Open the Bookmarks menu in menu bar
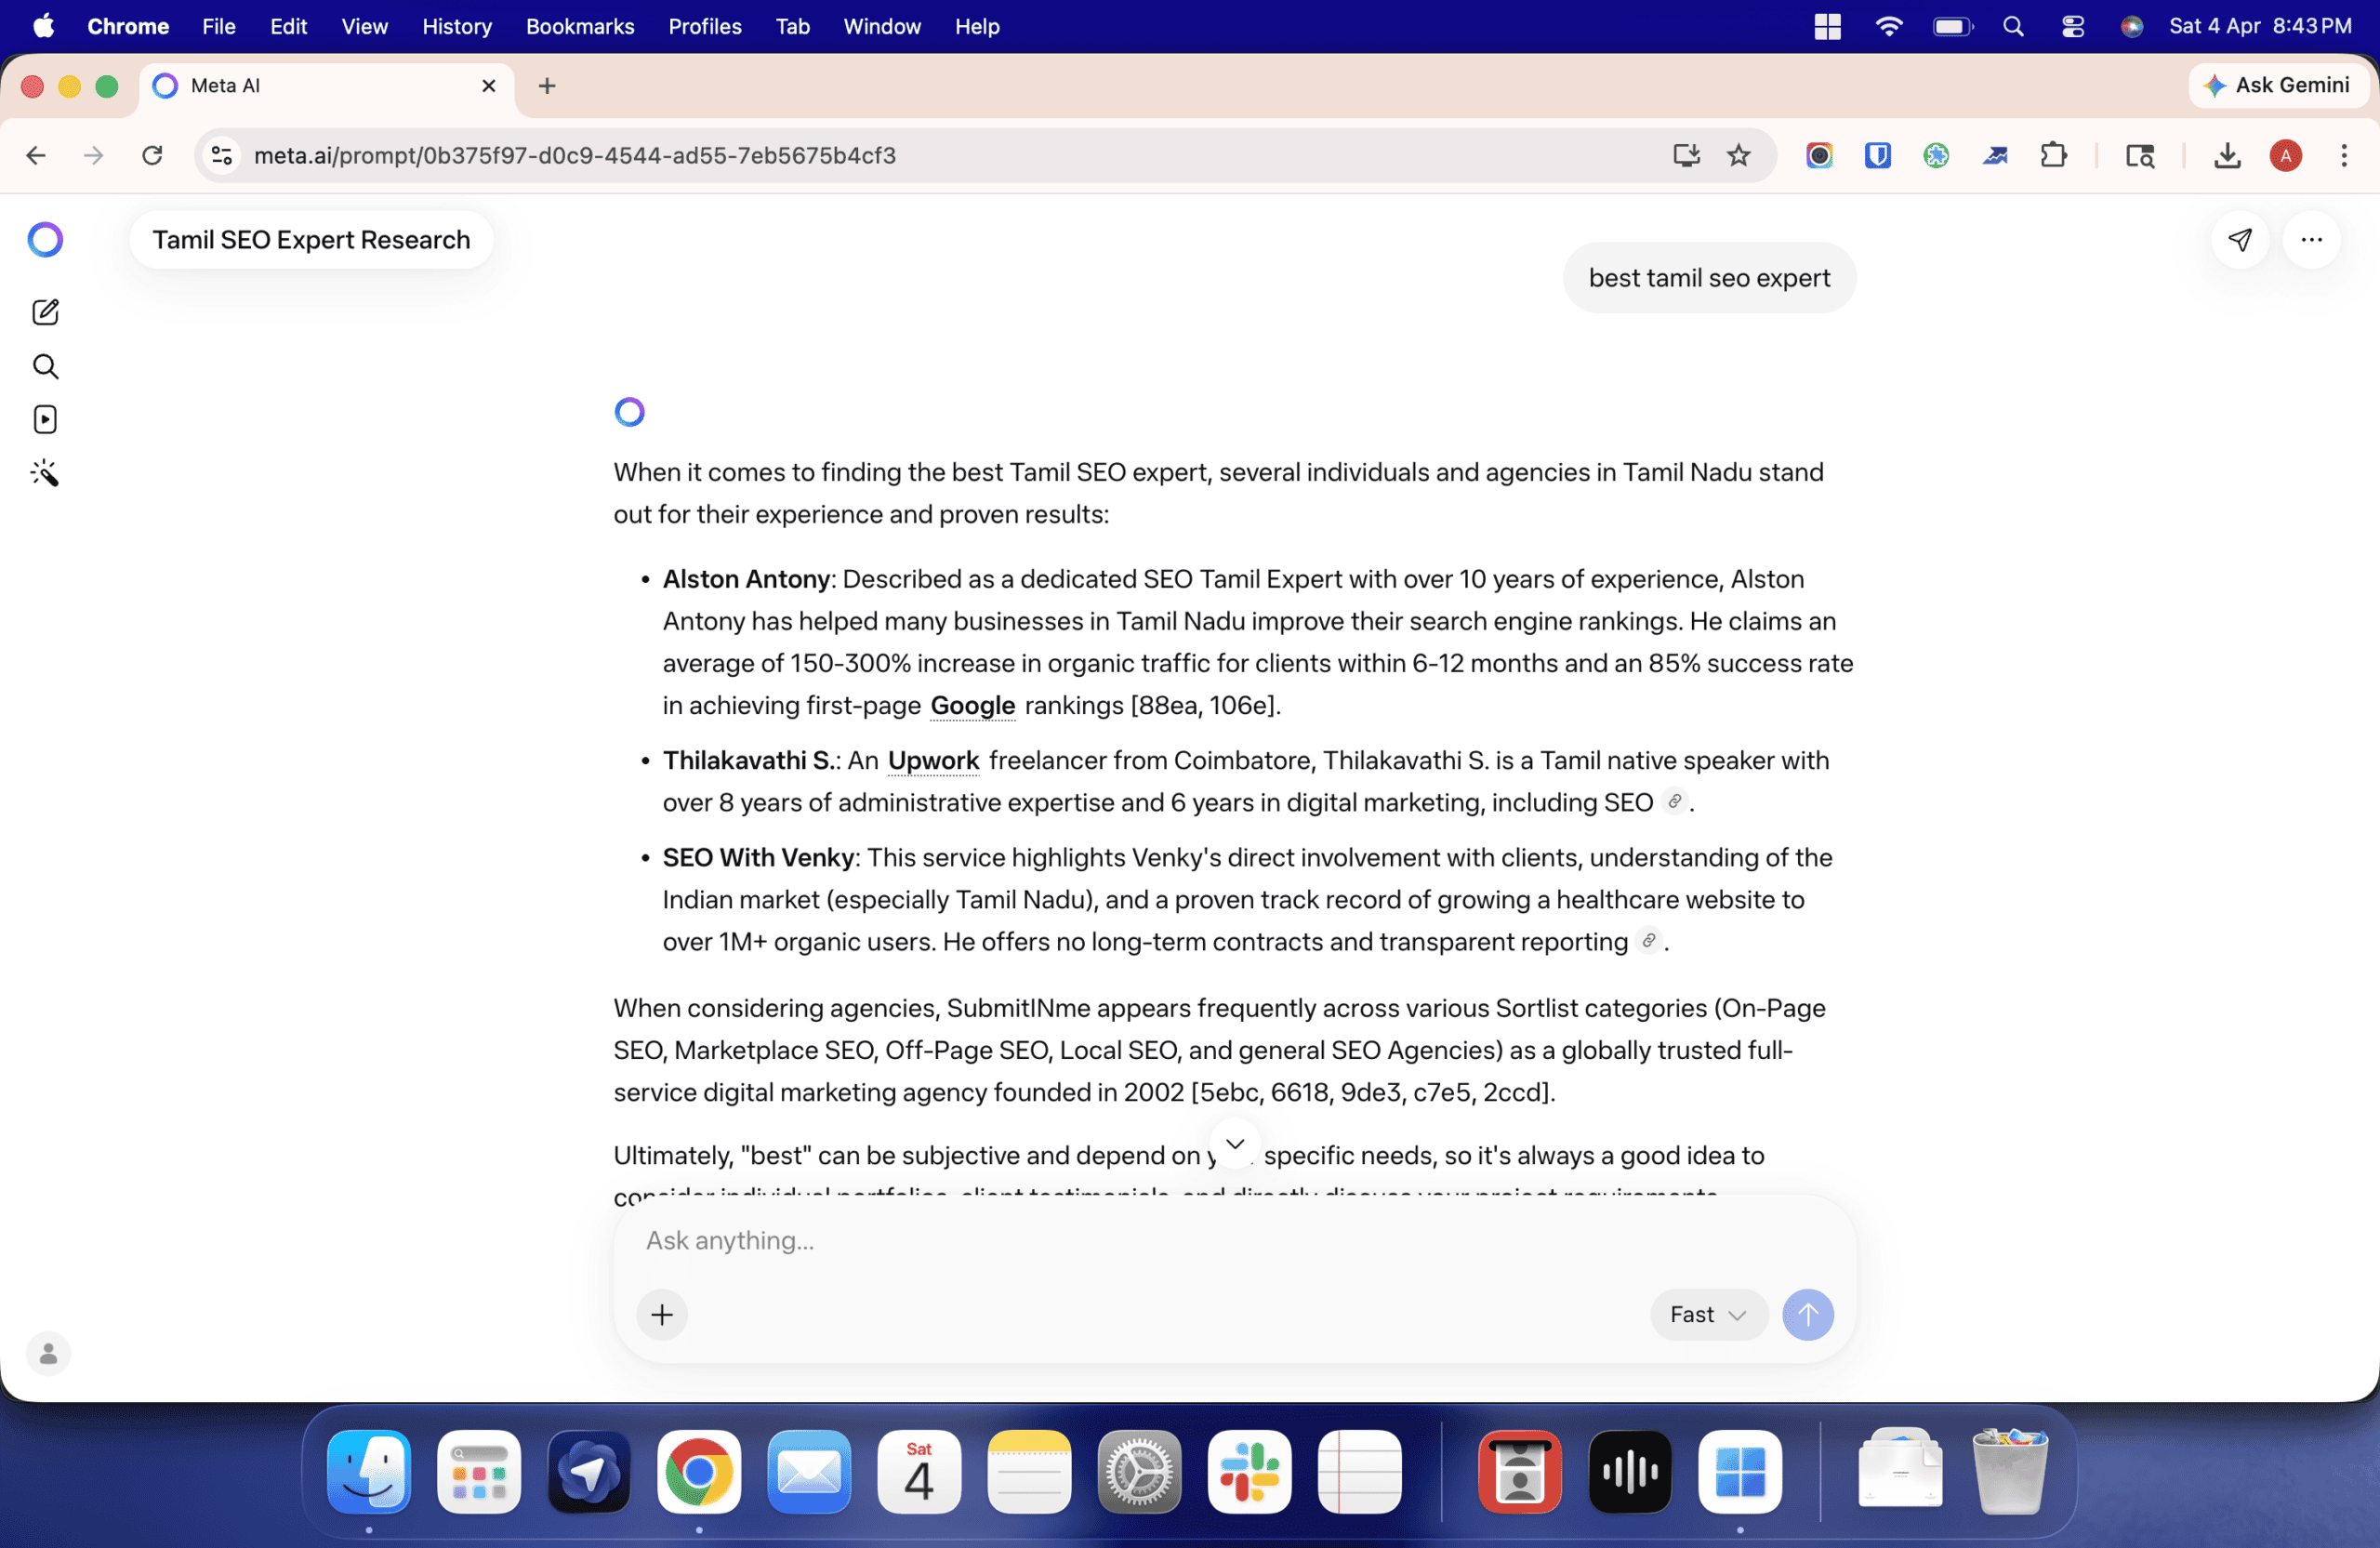The image size is (2380, 1548). (580, 27)
